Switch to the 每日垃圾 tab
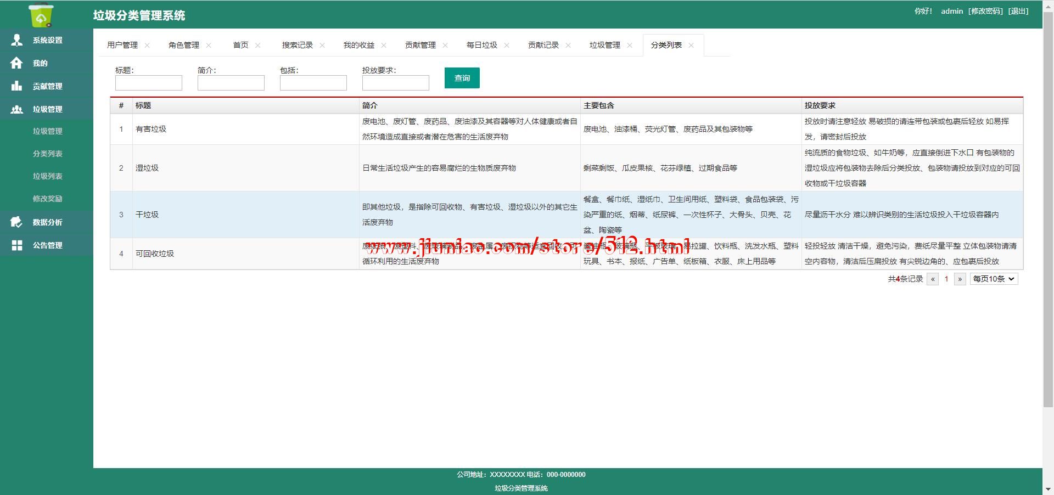This screenshot has width=1054, height=495. (481, 45)
